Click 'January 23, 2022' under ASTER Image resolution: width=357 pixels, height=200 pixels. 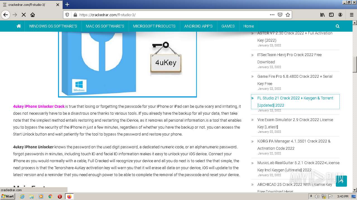[x=269, y=45]
